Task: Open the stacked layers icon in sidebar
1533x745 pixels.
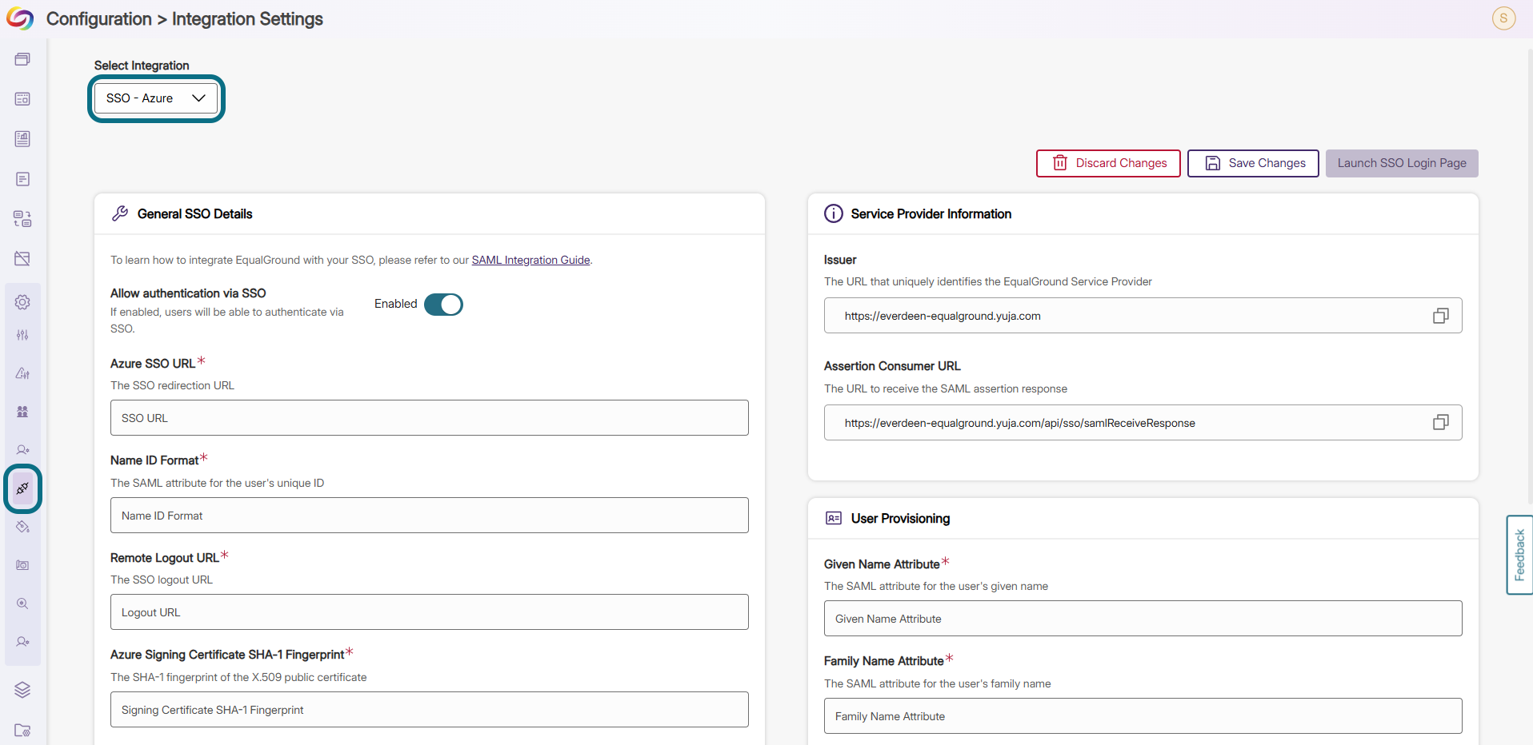Action: [22, 690]
